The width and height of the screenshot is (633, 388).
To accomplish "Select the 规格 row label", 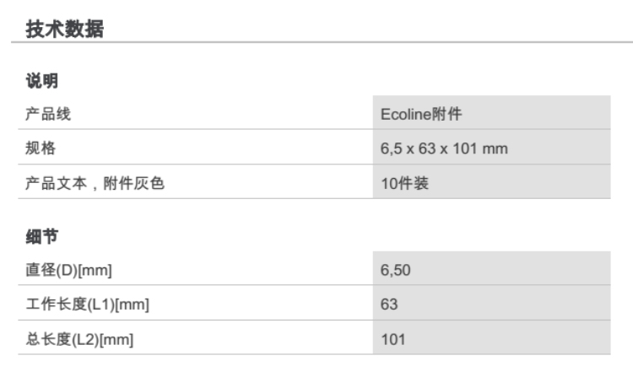I will (x=39, y=148).
